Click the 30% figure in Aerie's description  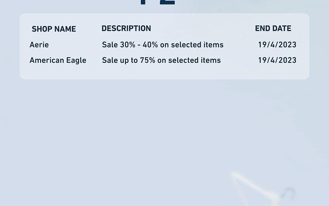click(128, 45)
